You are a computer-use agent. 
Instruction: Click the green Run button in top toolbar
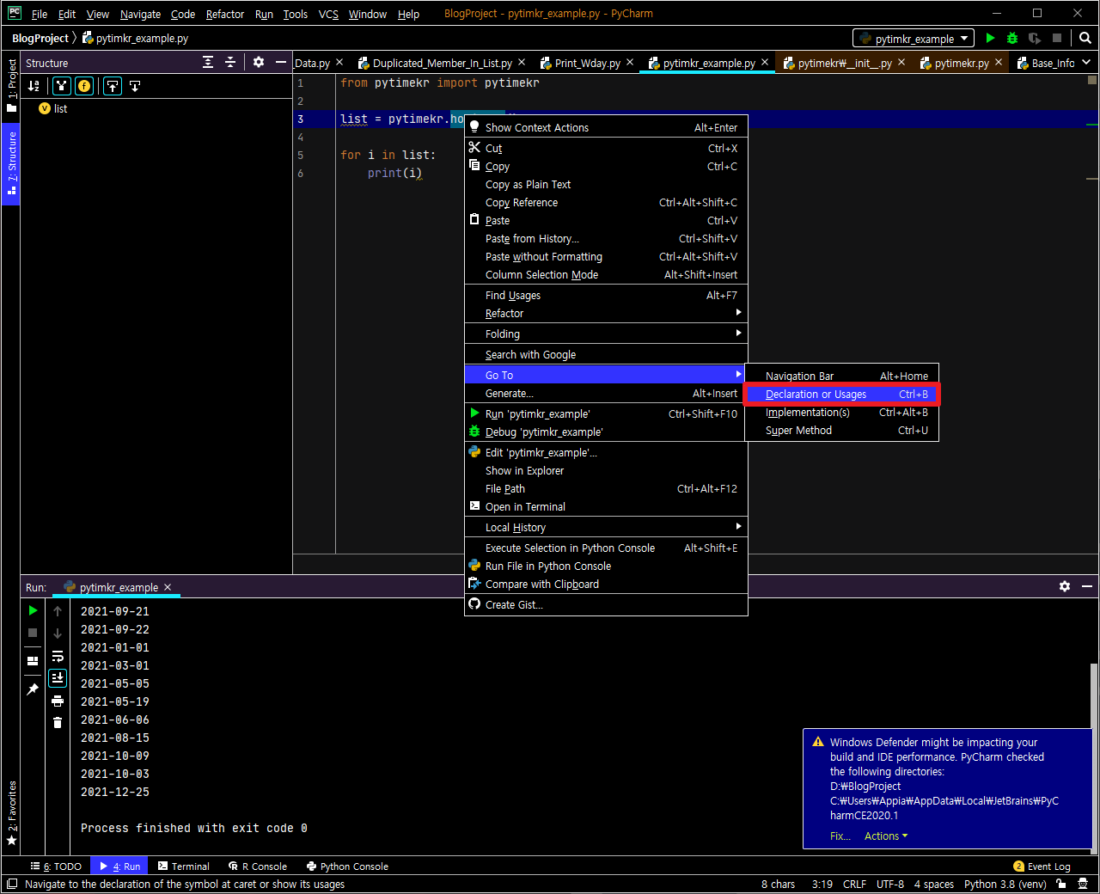(990, 38)
